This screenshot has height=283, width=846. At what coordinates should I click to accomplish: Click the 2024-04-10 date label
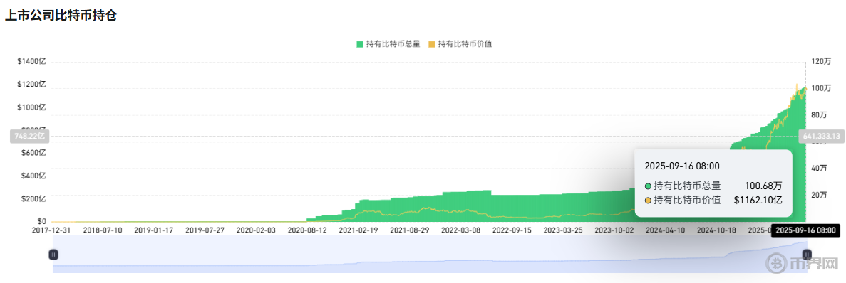pos(665,230)
